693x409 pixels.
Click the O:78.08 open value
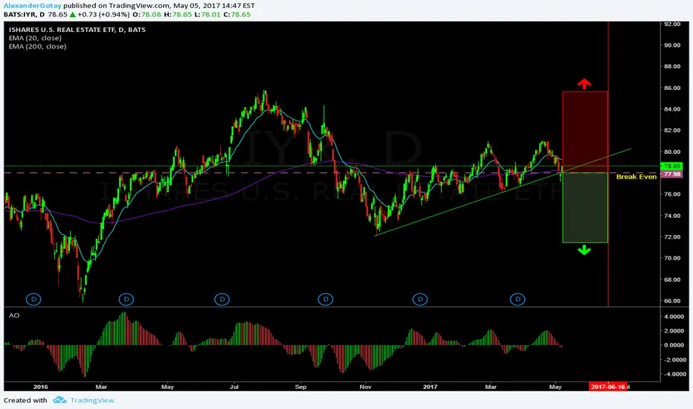coord(146,15)
